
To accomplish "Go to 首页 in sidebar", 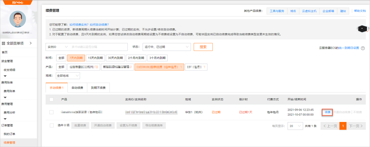I will click(5, 52).
